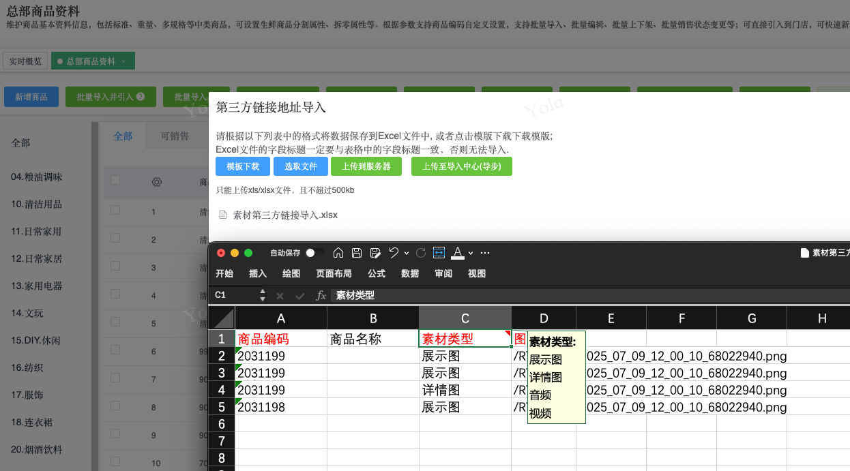Check the select-all checkbox in table header

pyautogui.click(x=115, y=181)
